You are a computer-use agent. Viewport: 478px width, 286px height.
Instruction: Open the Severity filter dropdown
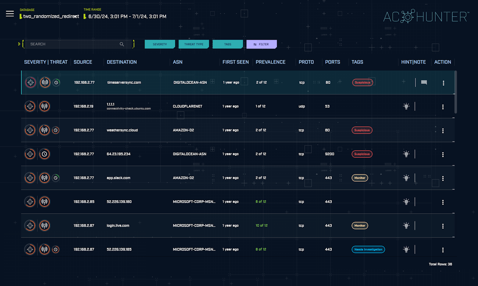[160, 44]
